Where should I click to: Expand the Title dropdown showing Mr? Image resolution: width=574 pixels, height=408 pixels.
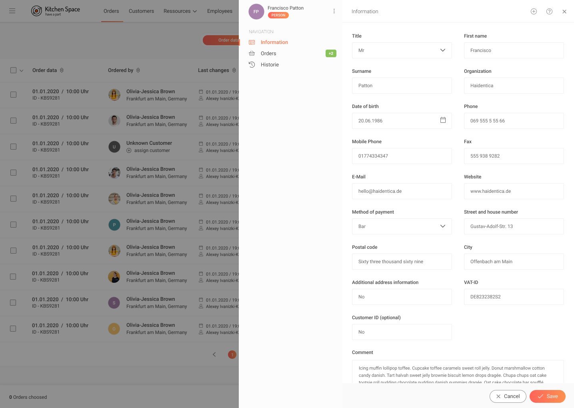tap(402, 50)
